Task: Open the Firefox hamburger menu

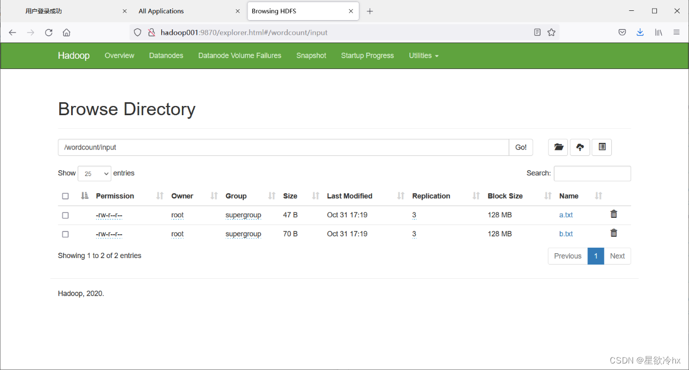Action: (x=677, y=33)
